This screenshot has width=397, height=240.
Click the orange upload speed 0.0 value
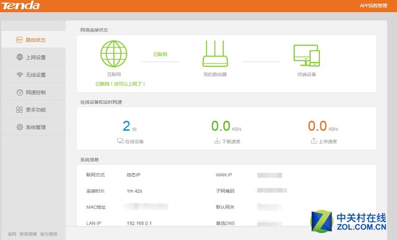click(x=318, y=126)
